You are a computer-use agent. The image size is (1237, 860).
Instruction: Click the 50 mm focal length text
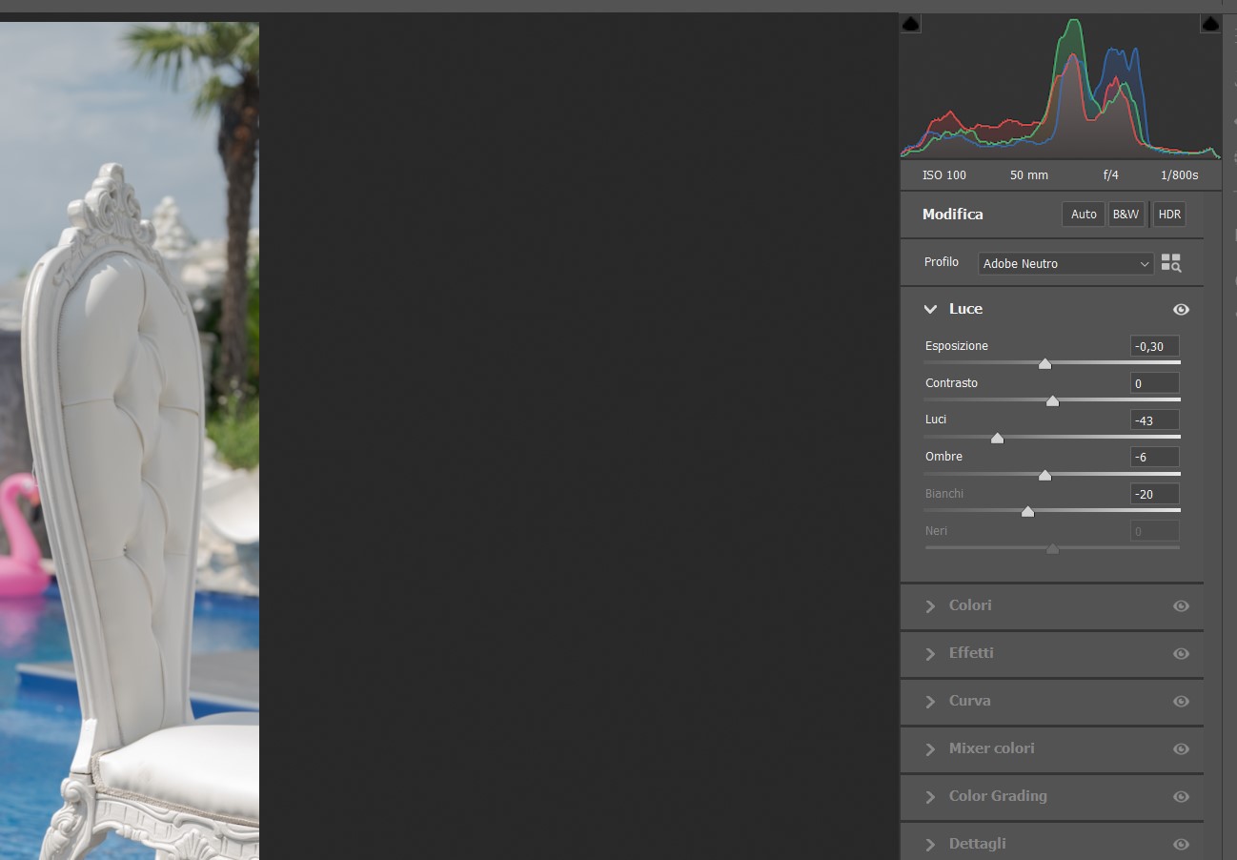(x=1029, y=175)
